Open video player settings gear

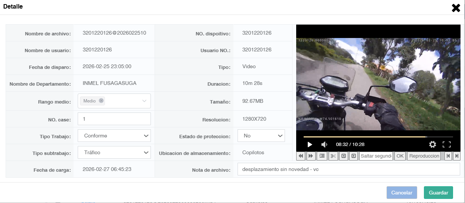tap(433, 145)
